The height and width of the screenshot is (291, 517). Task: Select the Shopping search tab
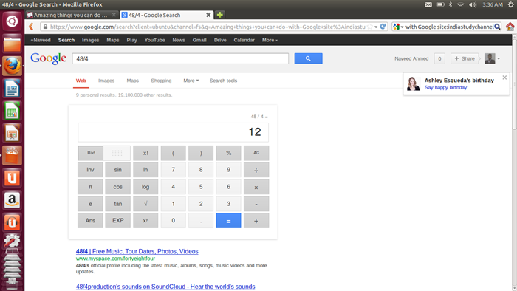(161, 81)
